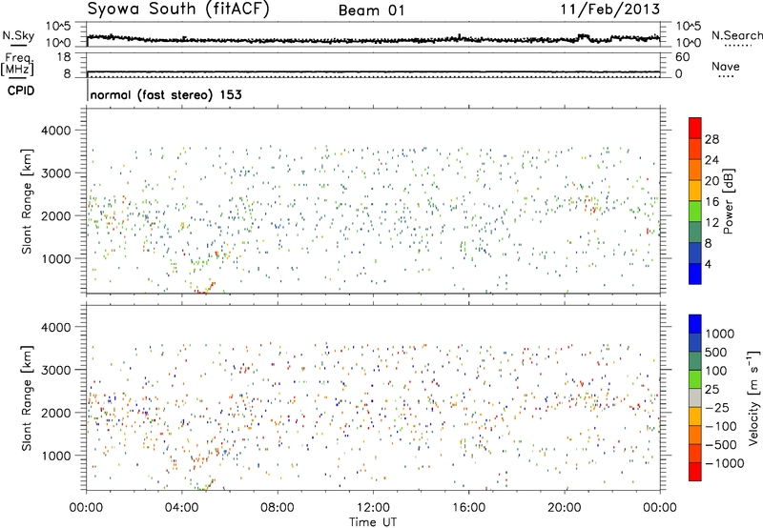Click the '12:00' time axis tick label
The width and height of the screenshot is (763, 528).
pyautogui.click(x=373, y=507)
